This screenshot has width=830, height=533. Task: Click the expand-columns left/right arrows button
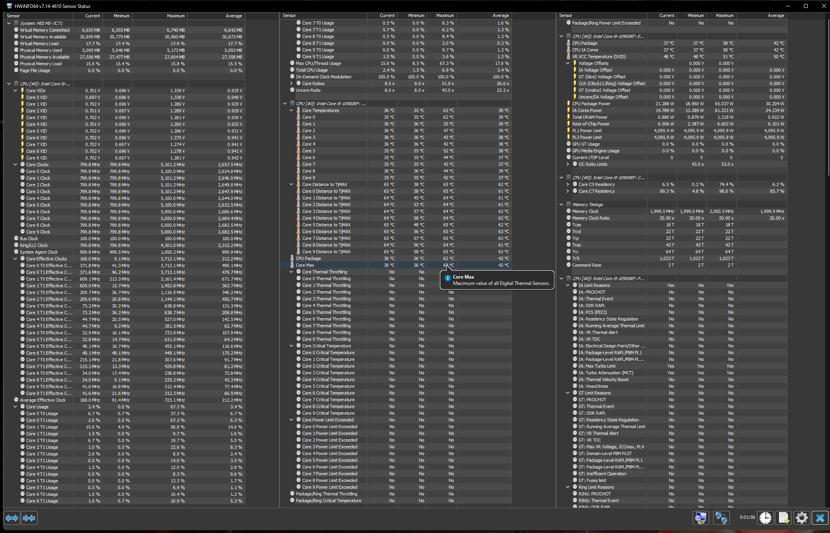[x=12, y=518]
